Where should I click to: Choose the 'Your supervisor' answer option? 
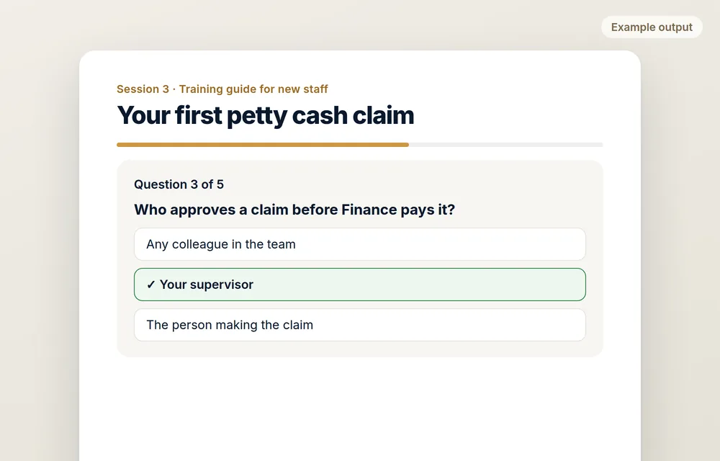click(x=359, y=285)
